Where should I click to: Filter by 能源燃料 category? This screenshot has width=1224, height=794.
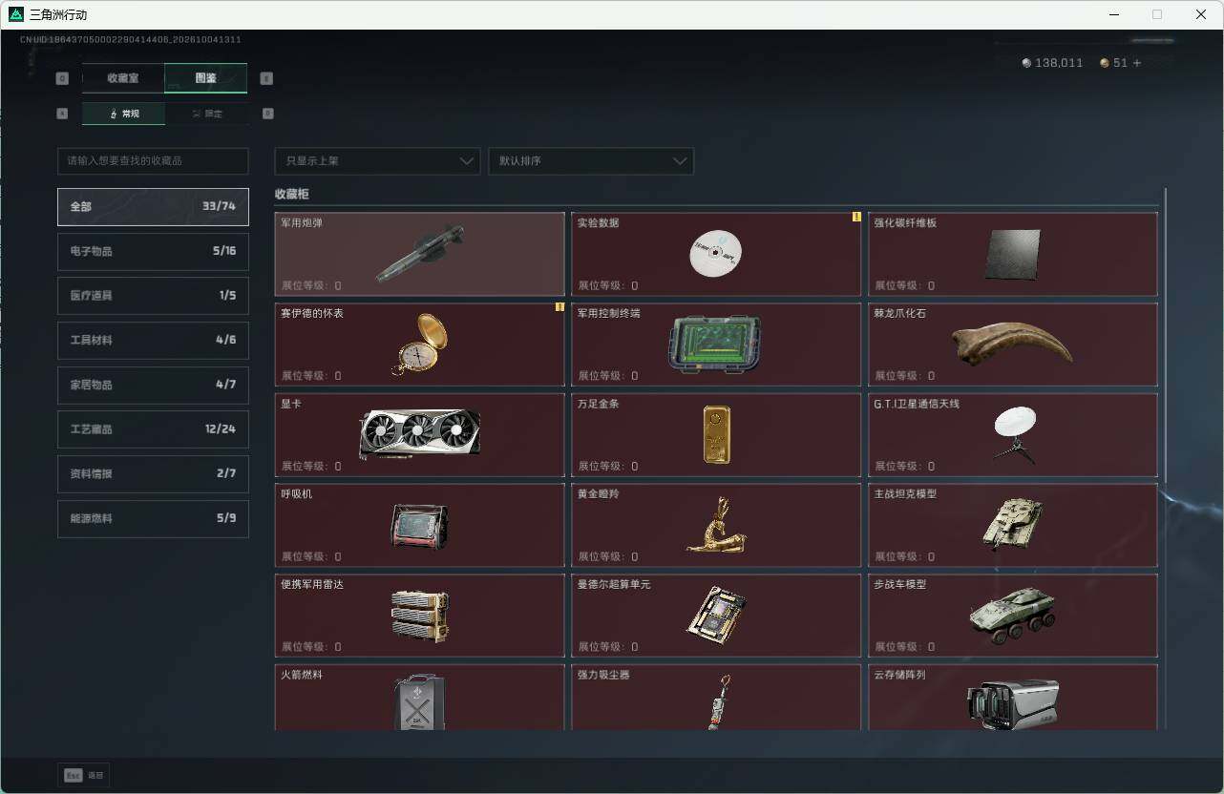pyautogui.click(x=153, y=519)
